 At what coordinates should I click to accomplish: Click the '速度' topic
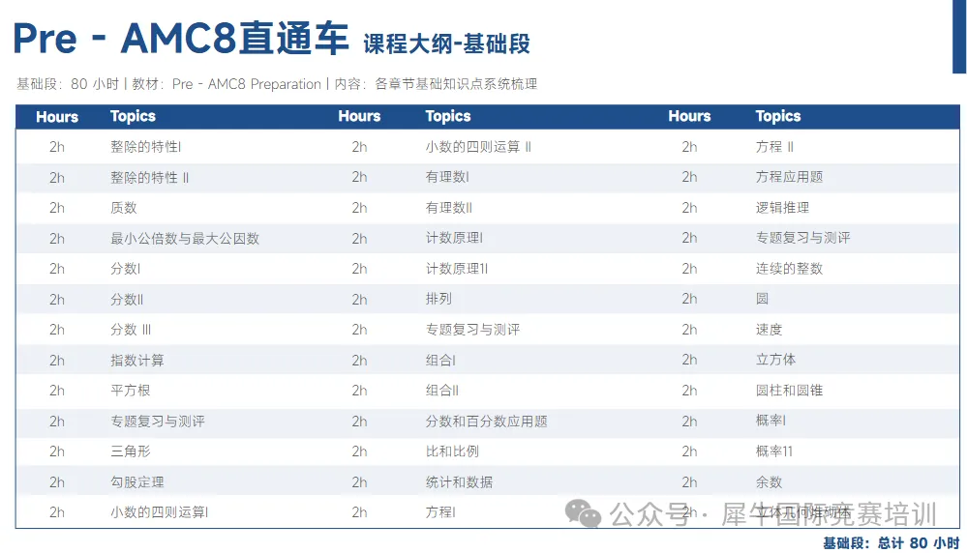point(769,330)
